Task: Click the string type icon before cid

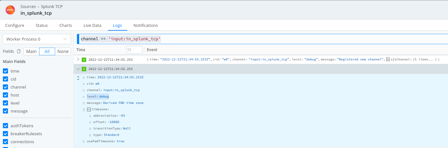Action: [84, 84]
